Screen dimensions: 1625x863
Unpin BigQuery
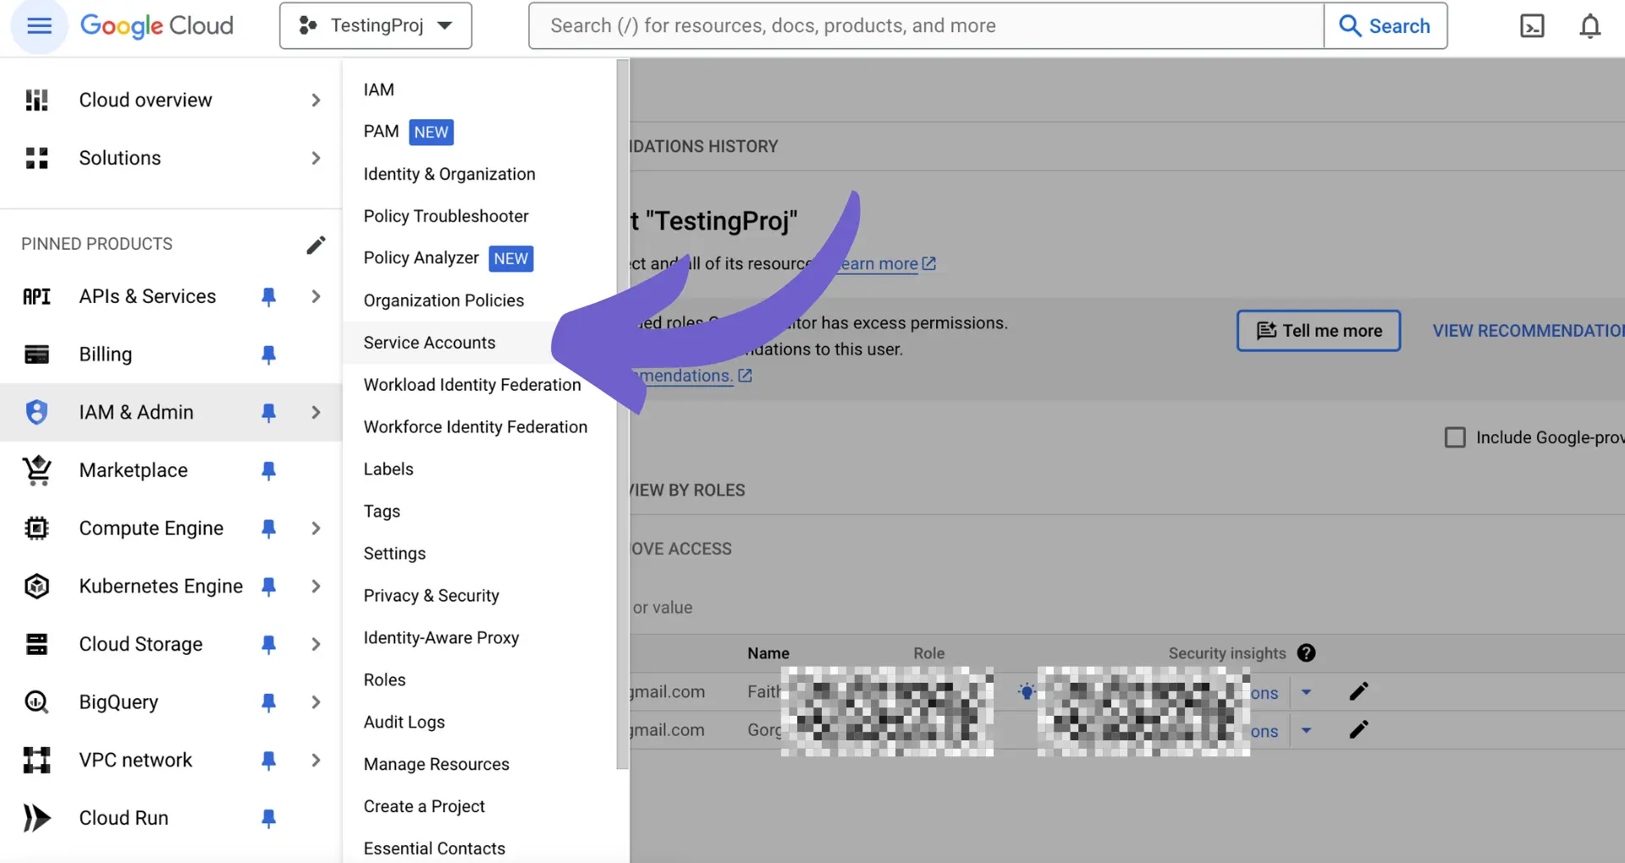(x=268, y=702)
